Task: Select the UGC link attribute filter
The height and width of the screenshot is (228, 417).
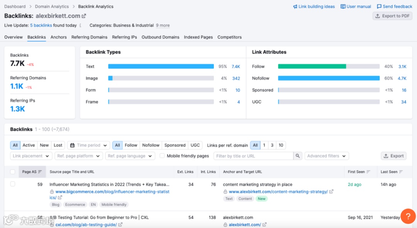Action: point(195,145)
